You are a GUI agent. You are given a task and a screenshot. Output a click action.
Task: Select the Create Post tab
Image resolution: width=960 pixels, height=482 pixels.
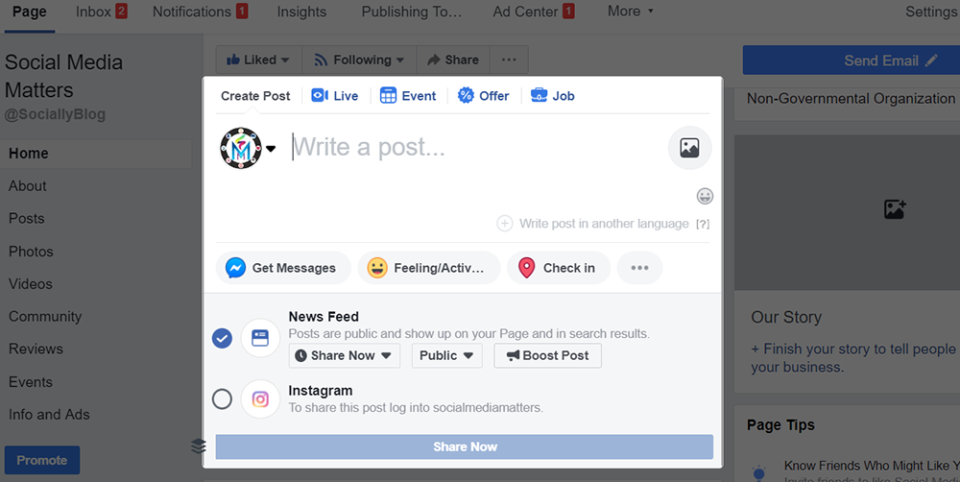(255, 96)
